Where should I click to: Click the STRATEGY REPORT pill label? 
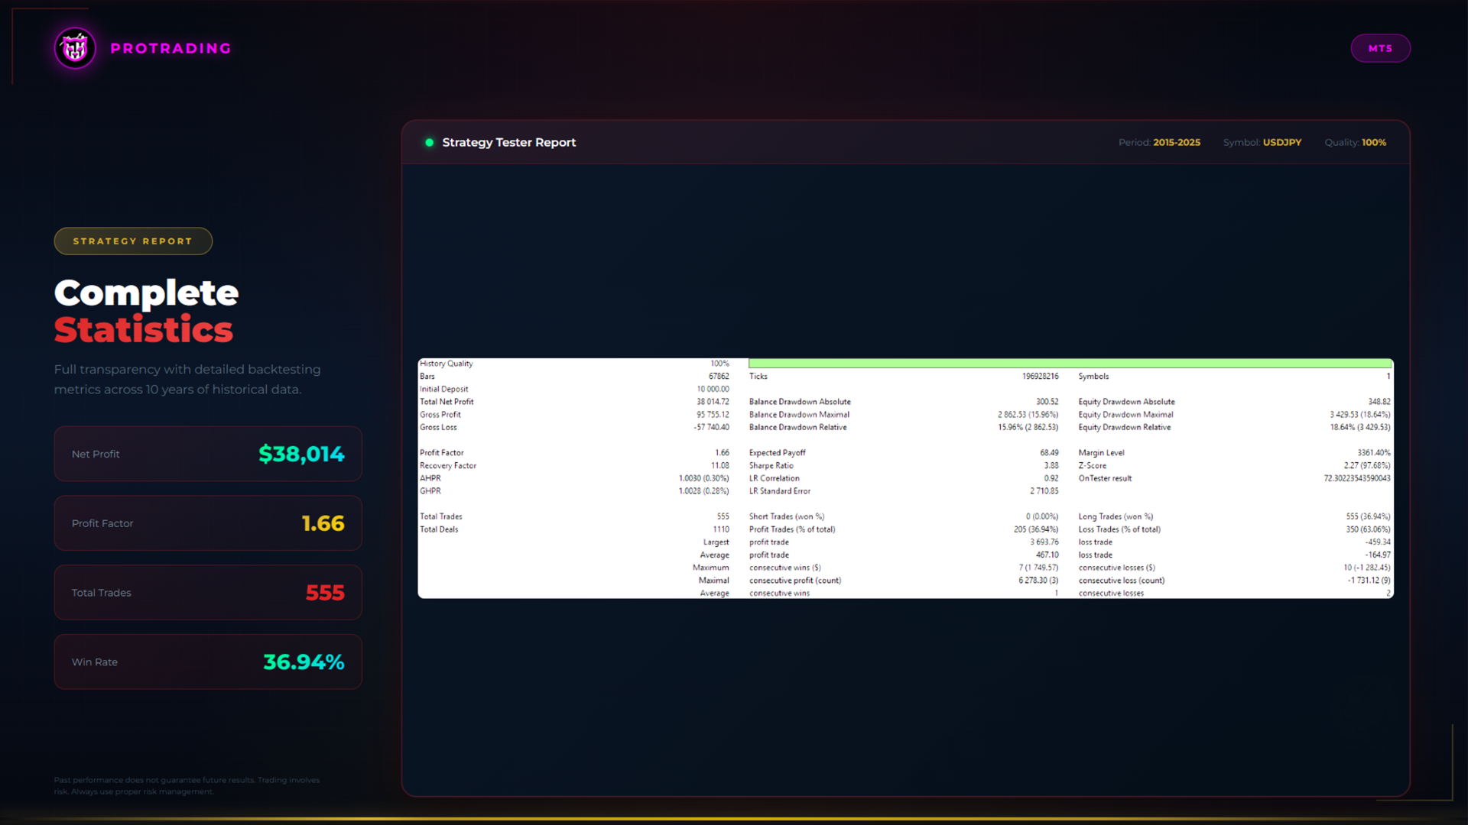pyautogui.click(x=133, y=241)
